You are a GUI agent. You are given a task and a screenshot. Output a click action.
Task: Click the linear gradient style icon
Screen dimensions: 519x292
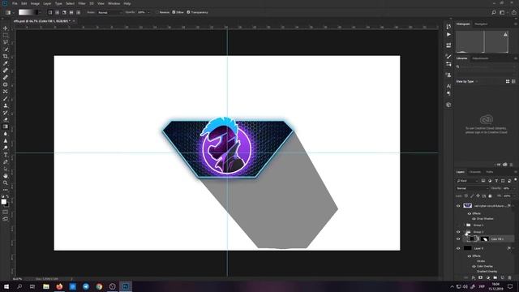pyautogui.click(x=50, y=12)
